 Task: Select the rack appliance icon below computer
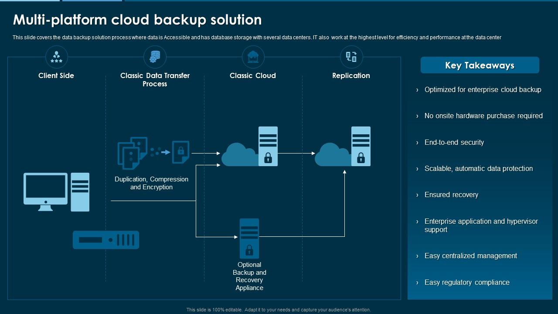coord(106,240)
